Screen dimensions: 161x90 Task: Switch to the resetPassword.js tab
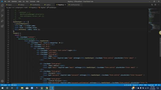coord(75,5)
